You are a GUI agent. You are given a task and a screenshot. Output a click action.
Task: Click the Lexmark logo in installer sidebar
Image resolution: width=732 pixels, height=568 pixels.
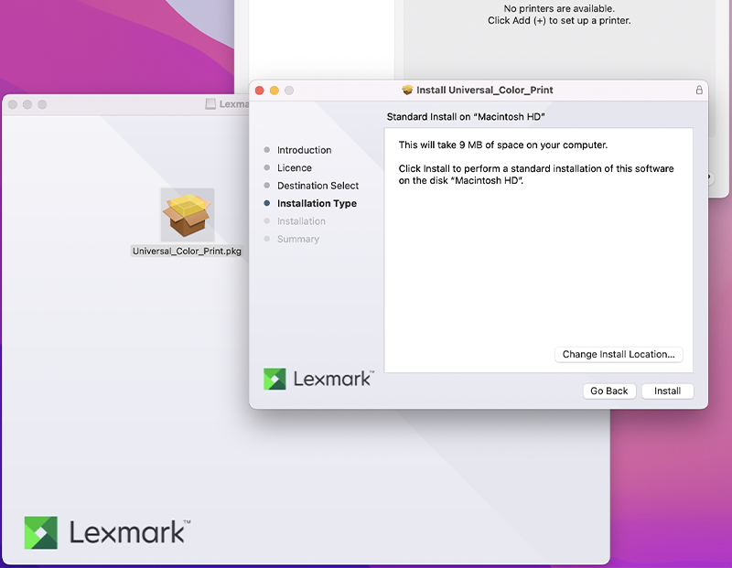click(318, 379)
